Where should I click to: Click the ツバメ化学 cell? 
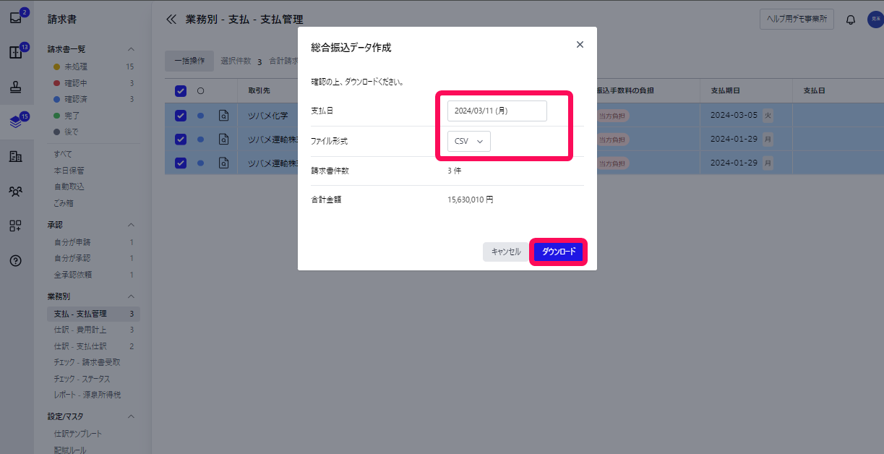point(268,116)
